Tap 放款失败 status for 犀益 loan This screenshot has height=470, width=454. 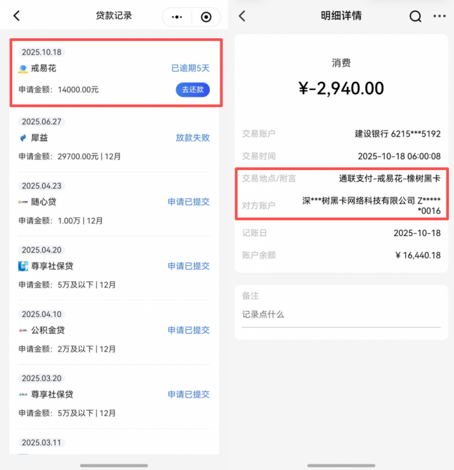pos(193,138)
